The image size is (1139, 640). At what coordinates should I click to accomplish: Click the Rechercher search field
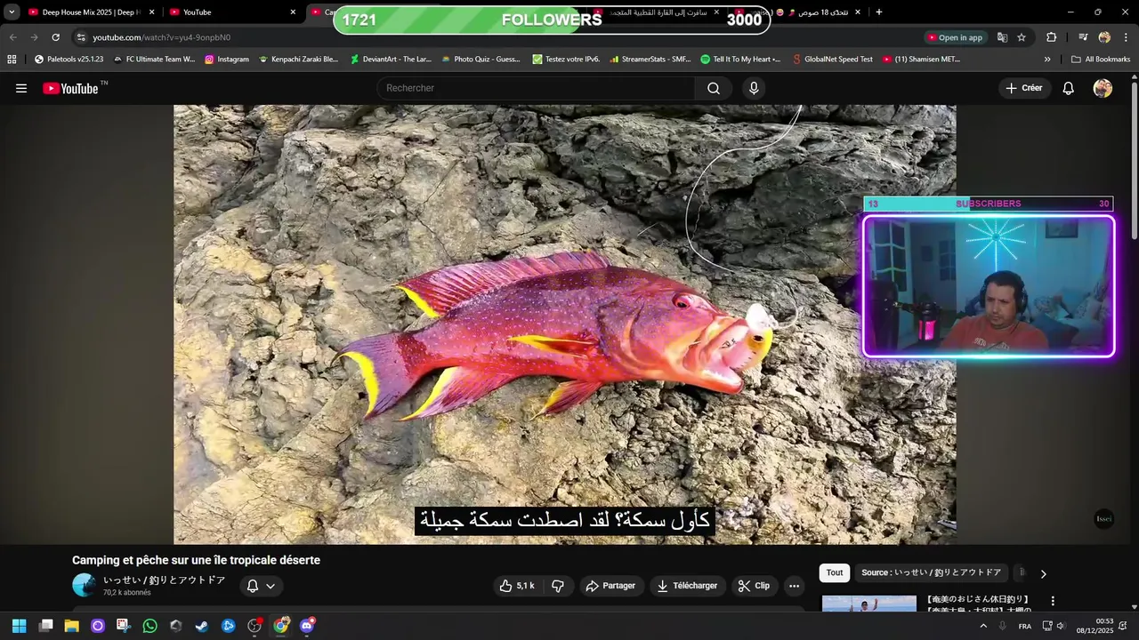(x=536, y=88)
